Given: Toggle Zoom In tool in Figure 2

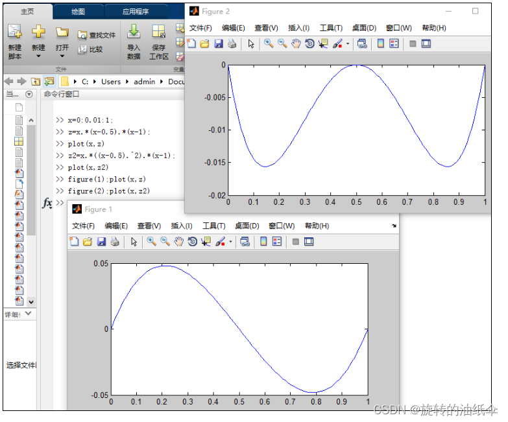Looking at the screenshot, I should pyautogui.click(x=269, y=43).
